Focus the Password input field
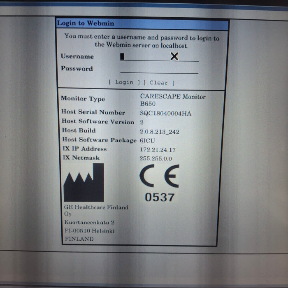Viewport: 288px width, 288px height. click(159, 69)
